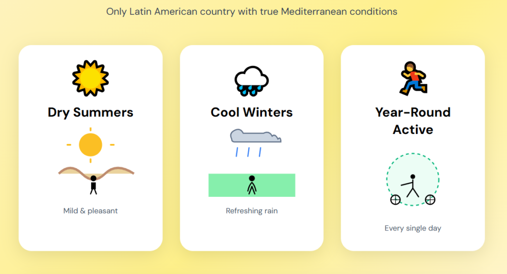Select the Dry Summers heading
The width and height of the screenshot is (507, 274).
click(x=91, y=112)
